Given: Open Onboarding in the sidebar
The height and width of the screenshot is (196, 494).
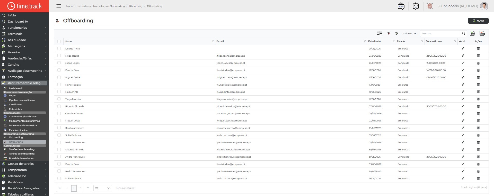Looking at the screenshot, I should [16, 137].
